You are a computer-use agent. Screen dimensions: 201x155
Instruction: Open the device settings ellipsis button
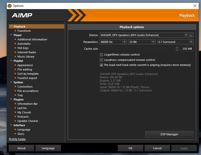[191, 35]
